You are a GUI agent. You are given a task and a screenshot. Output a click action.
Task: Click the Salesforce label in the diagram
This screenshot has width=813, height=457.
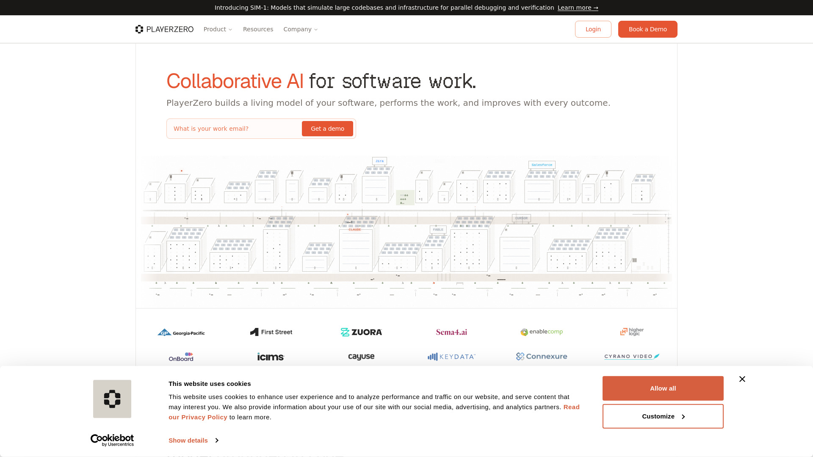coord(542,165)
